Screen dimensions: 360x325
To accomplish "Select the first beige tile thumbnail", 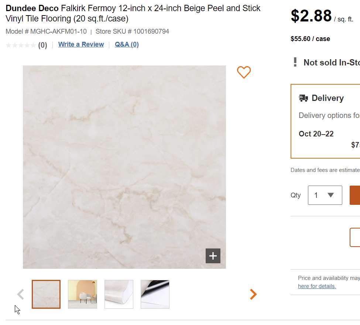I will [x=46, y=294].
